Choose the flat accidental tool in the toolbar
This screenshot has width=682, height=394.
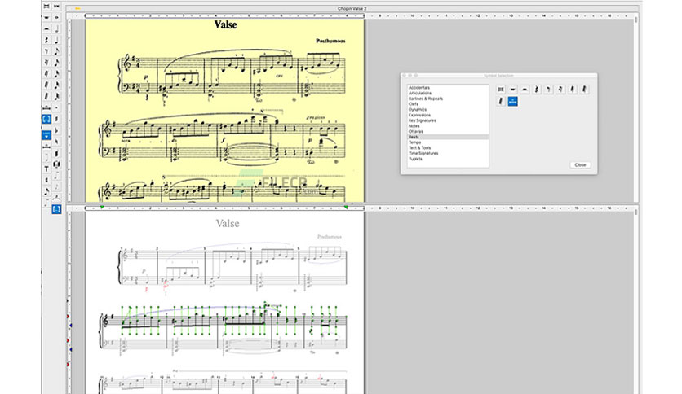(56, 130)
